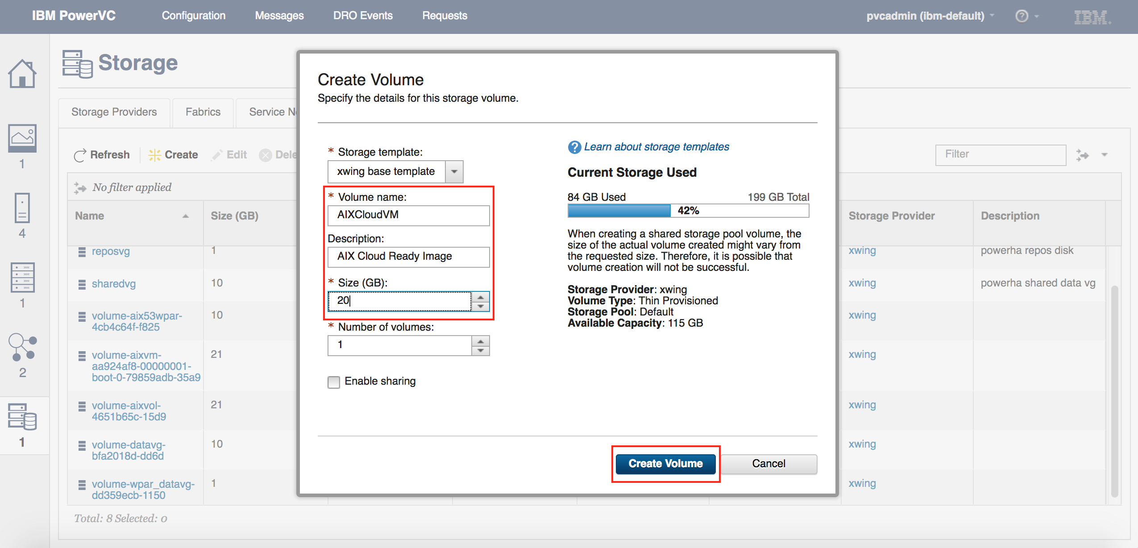The width and height of the screenshot is (1138, 548).
Task: Expand the filter options dropdown arrow
Action: pos(1105,155)
